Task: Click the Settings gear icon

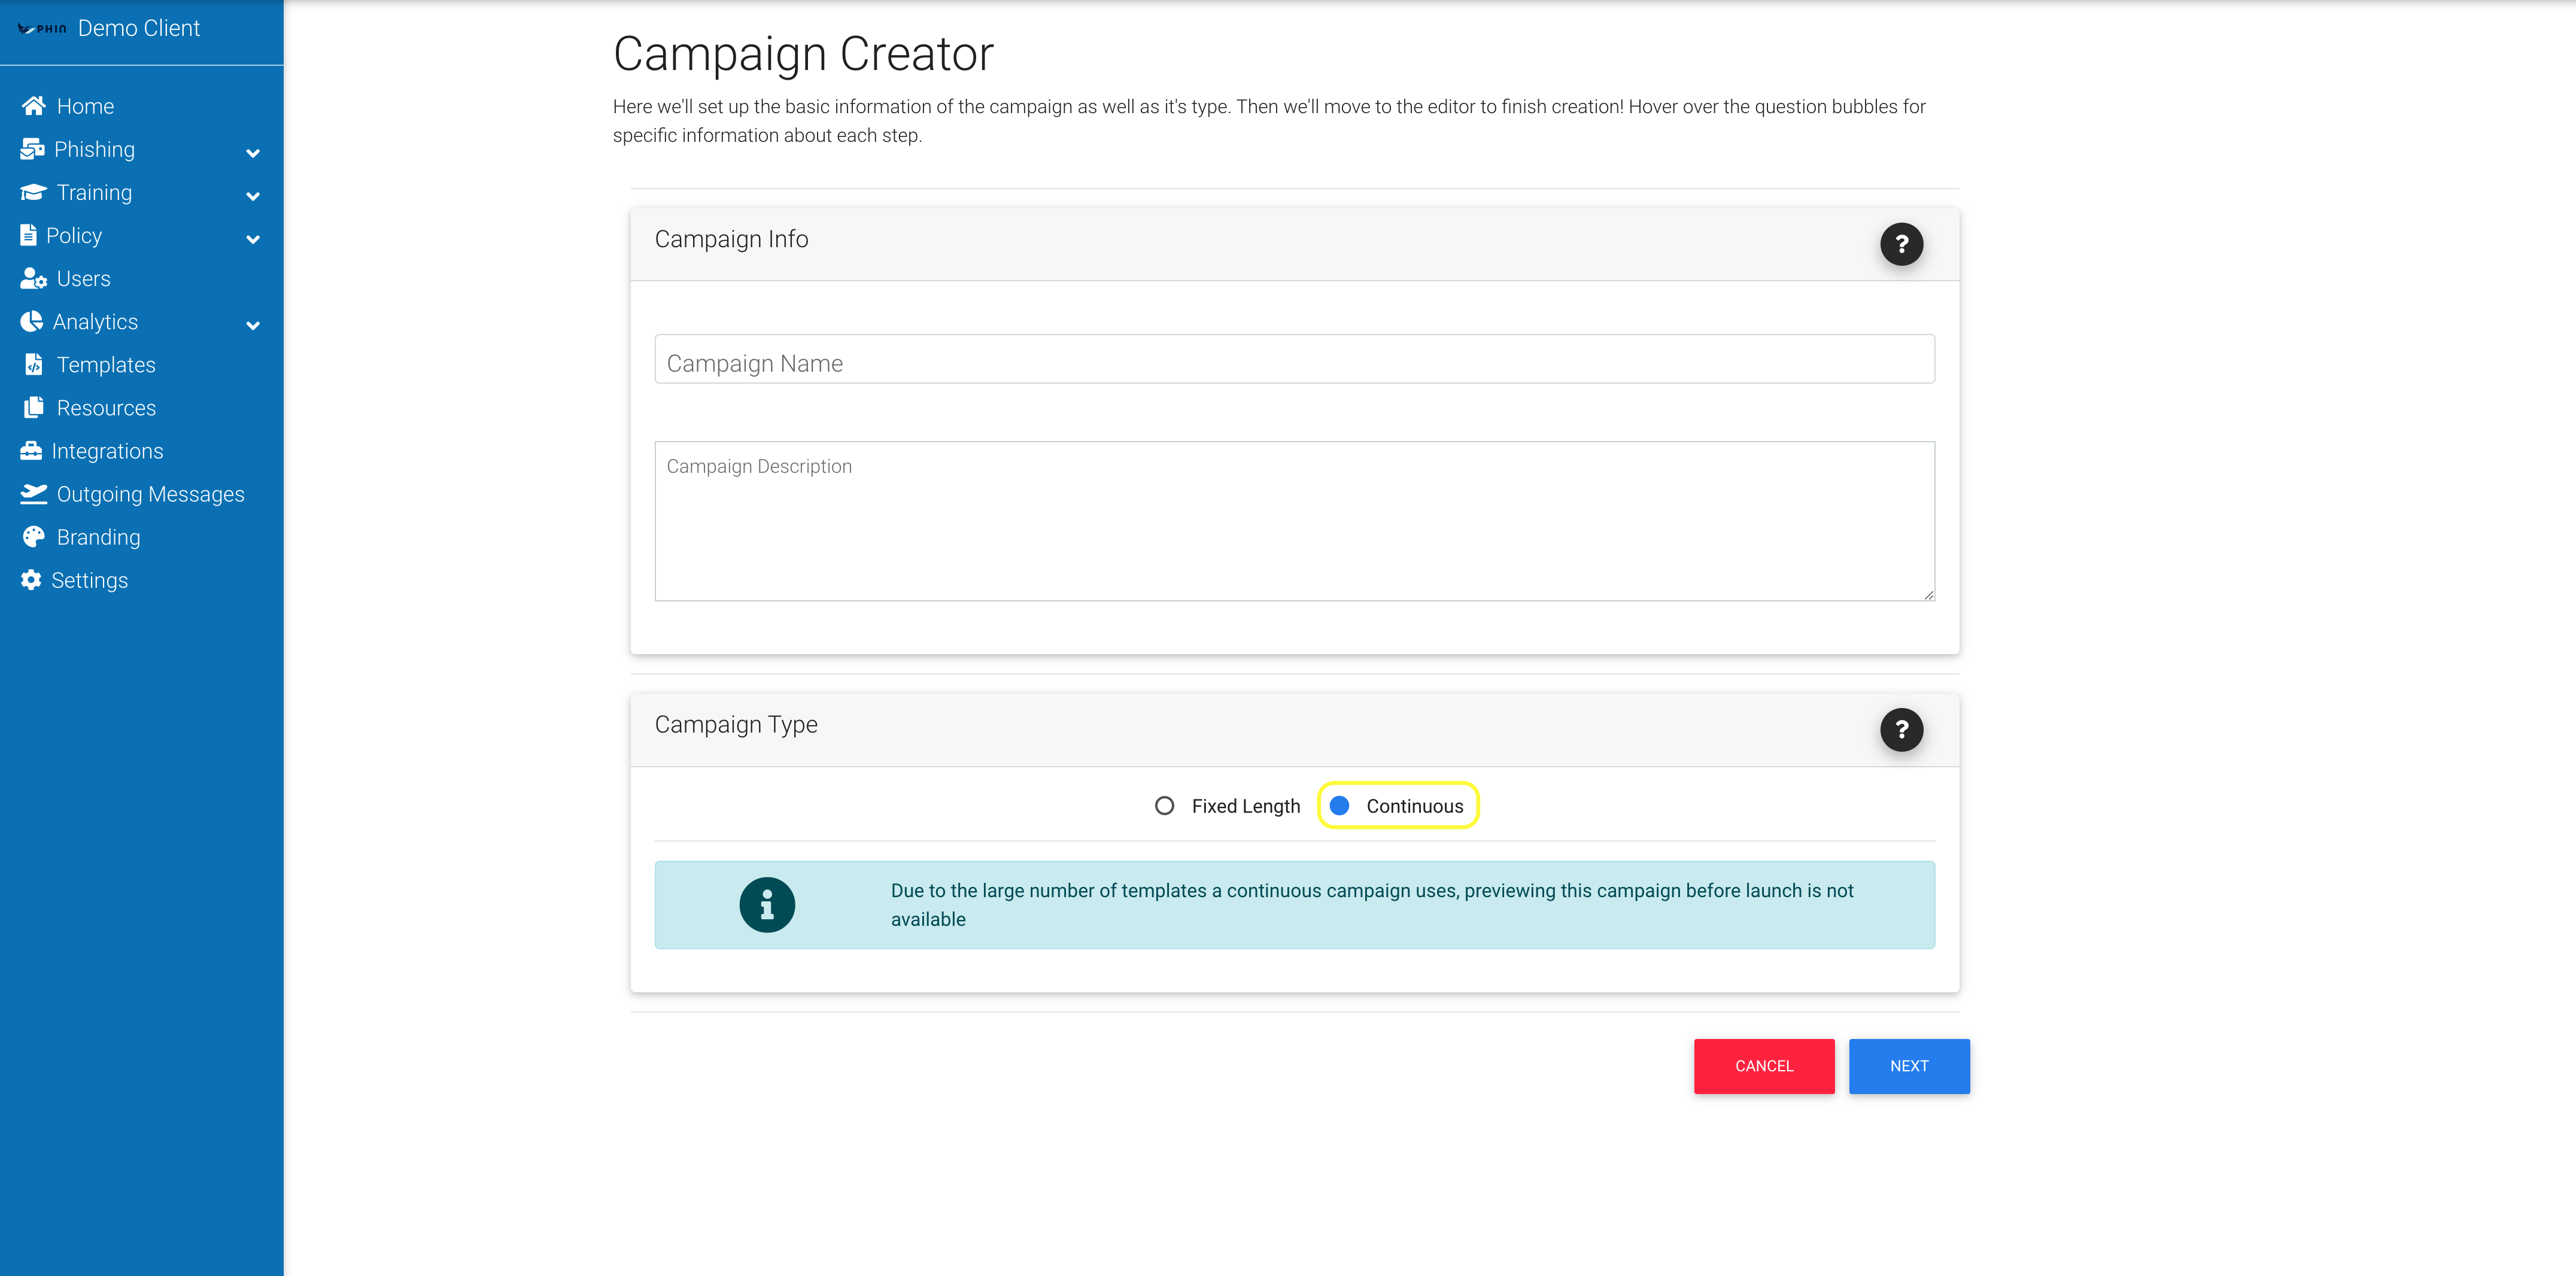Action: click(31, 579)
